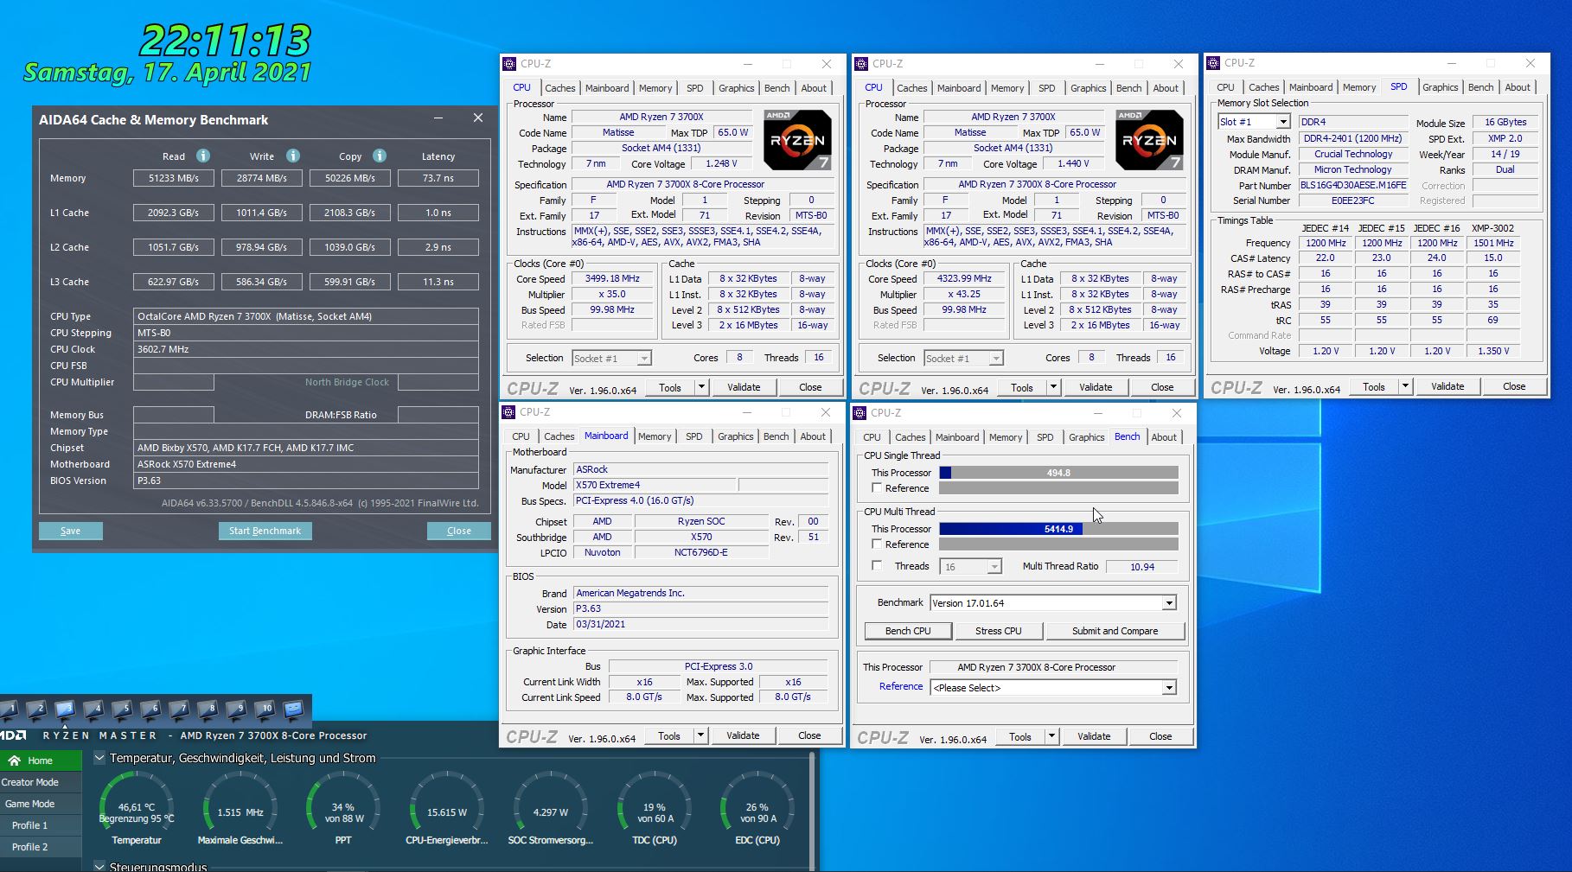Open SPD tab in CPU-Z Mainboard window
This screenshot has width=1572, height=872.
coord(694,436)
